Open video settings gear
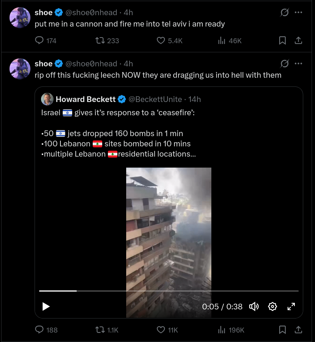The width and height of the screenshot is (315, 342). coord(272,306)
